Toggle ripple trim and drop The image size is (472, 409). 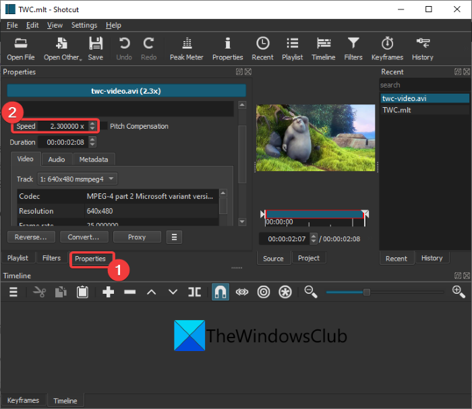click(264, 292)
